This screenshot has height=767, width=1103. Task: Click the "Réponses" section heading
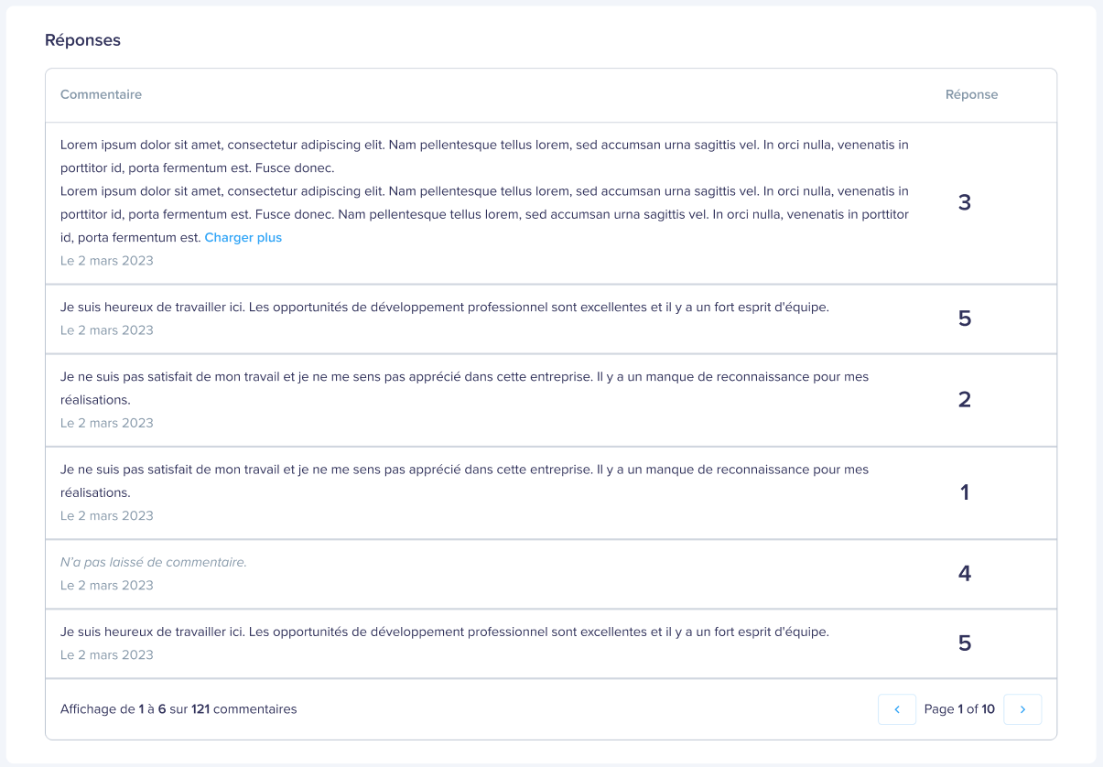pyautogui.click(x=82, y=40)
